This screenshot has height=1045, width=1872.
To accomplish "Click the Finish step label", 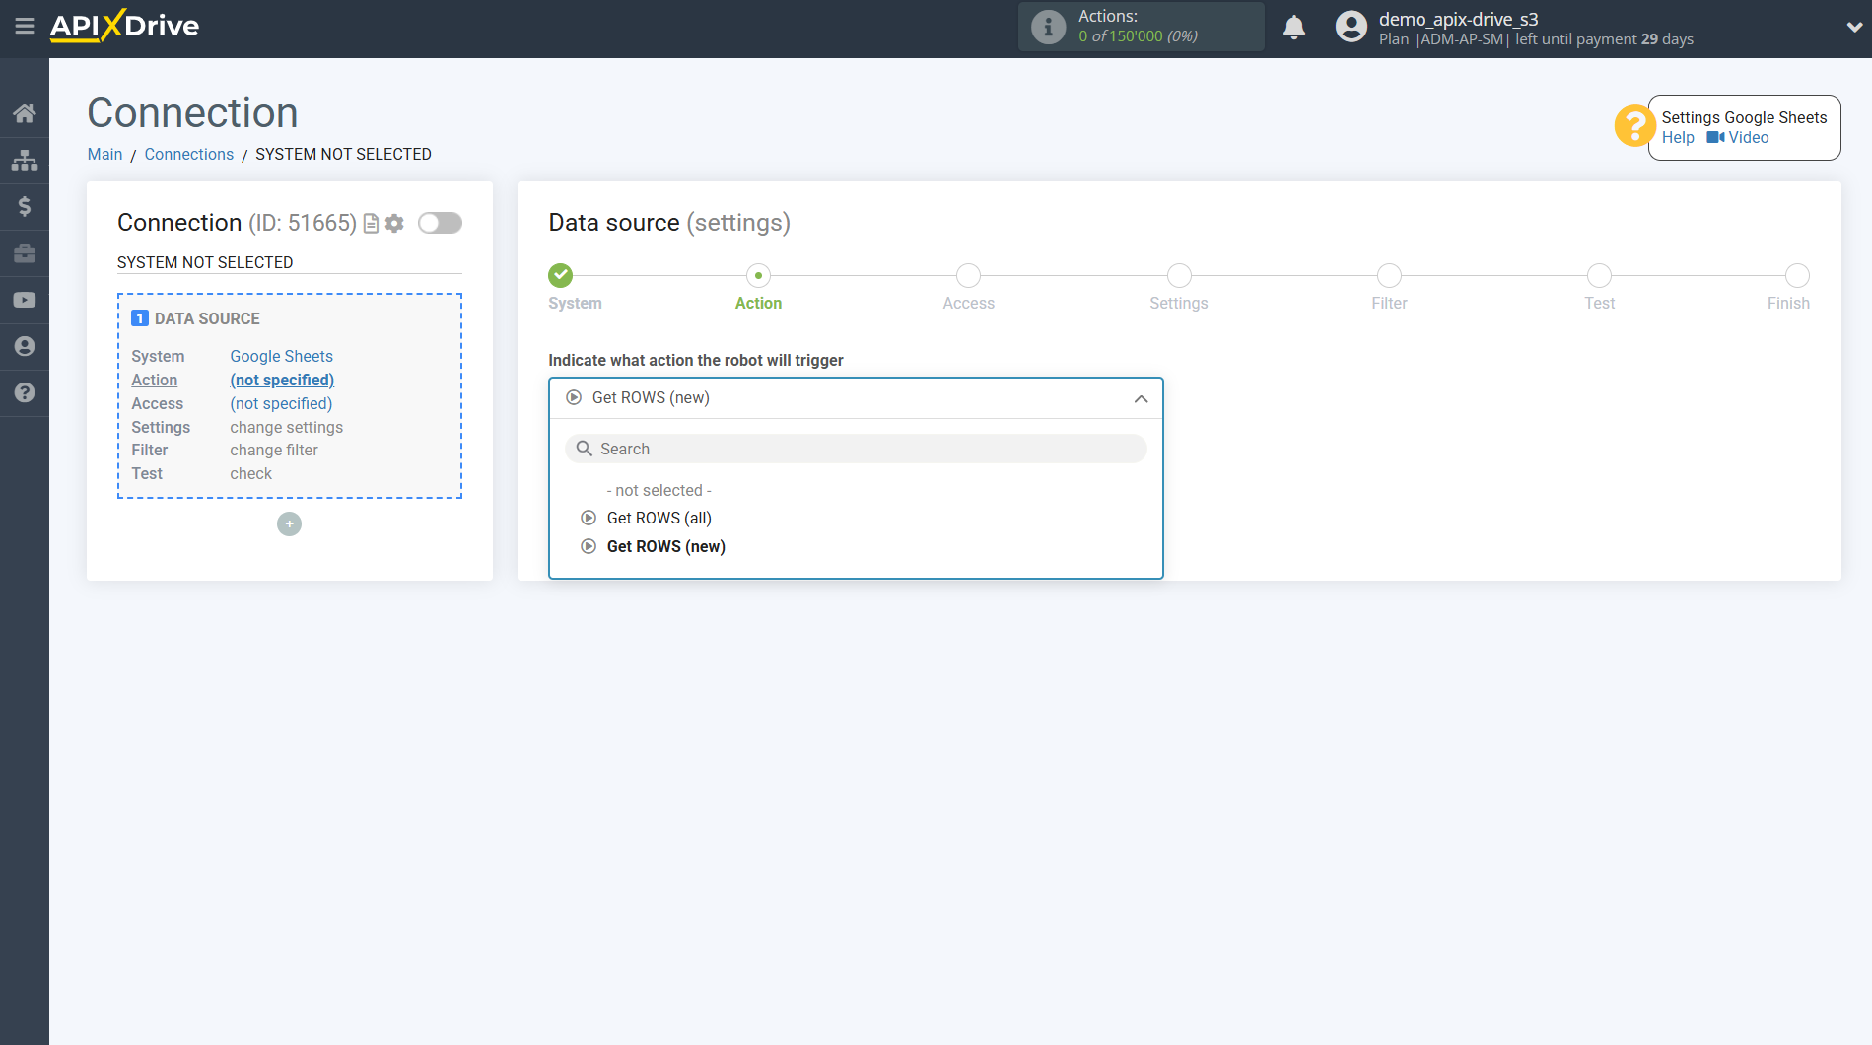I will (1788, 303).
